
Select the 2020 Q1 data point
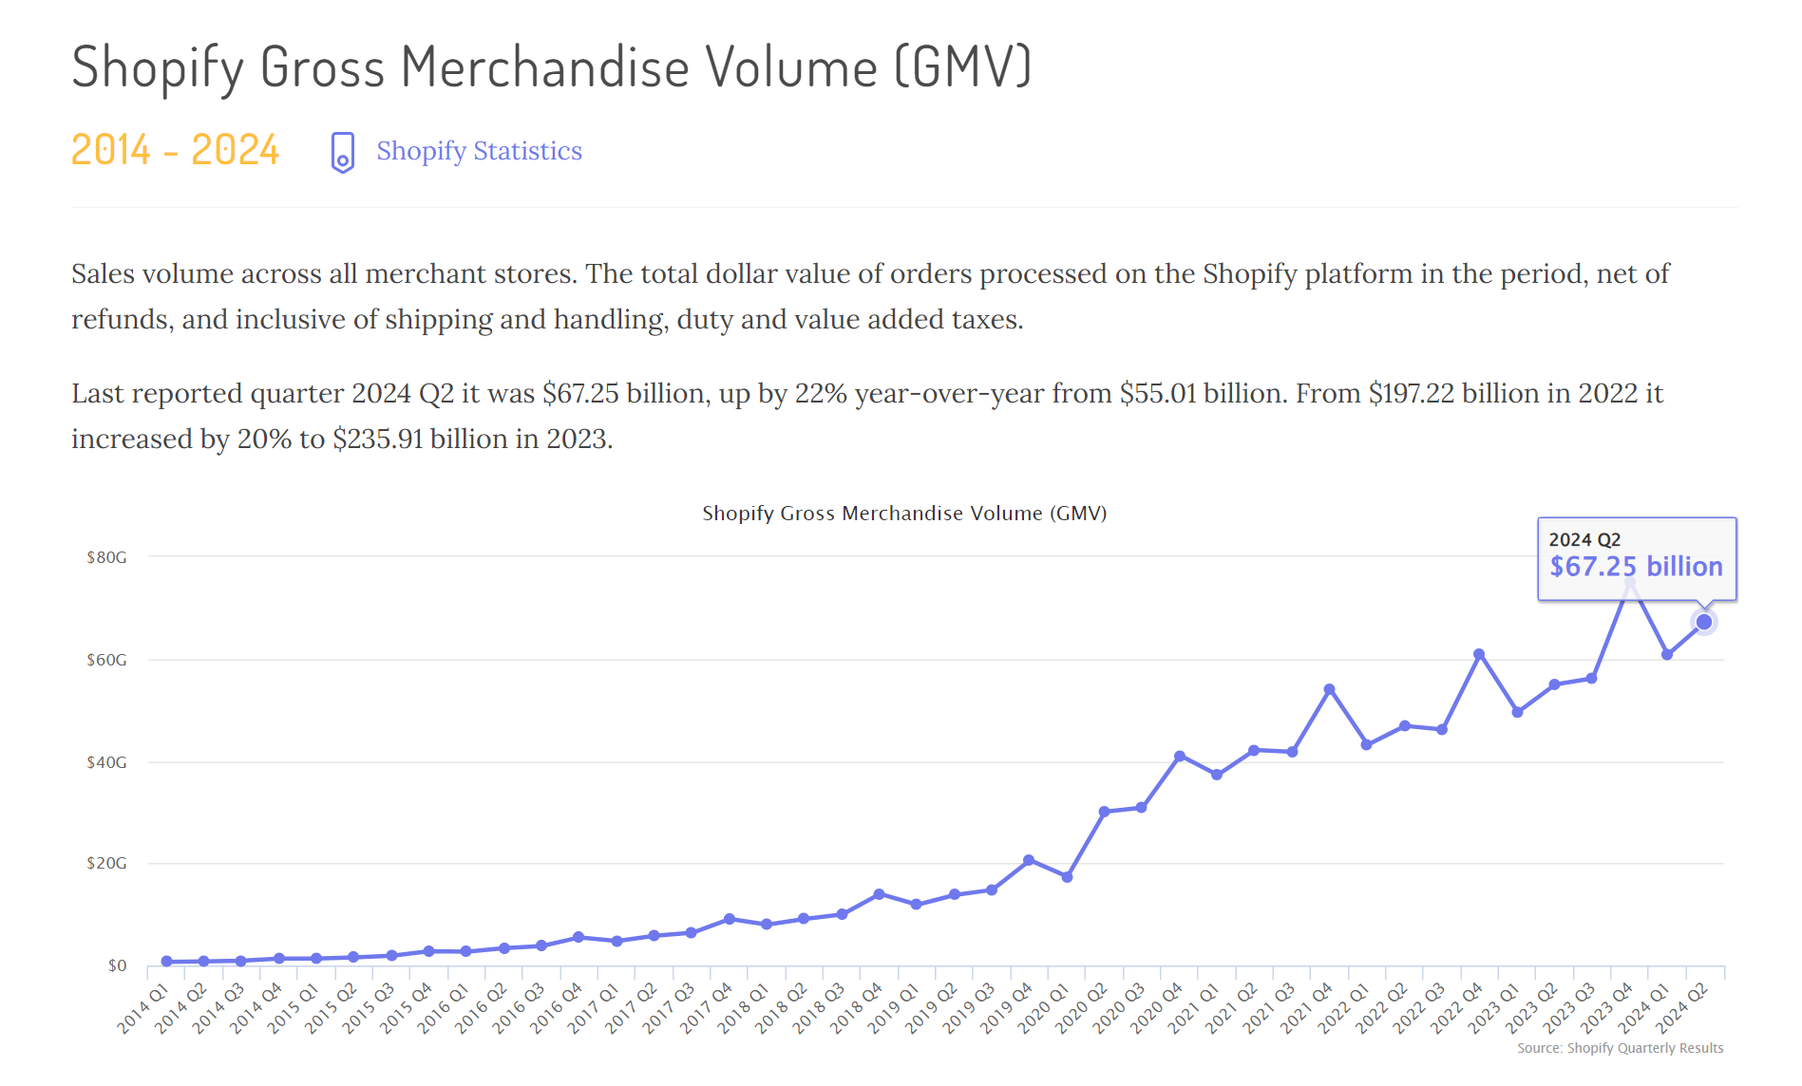click(x=1067, y=876)
